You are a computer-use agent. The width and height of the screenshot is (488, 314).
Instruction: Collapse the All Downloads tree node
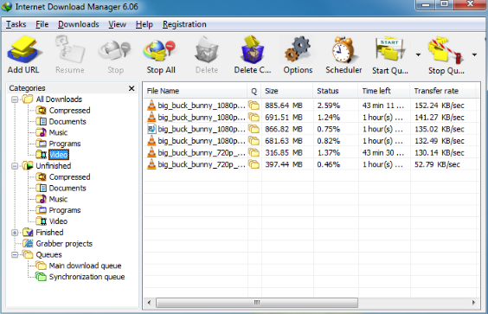15,99
